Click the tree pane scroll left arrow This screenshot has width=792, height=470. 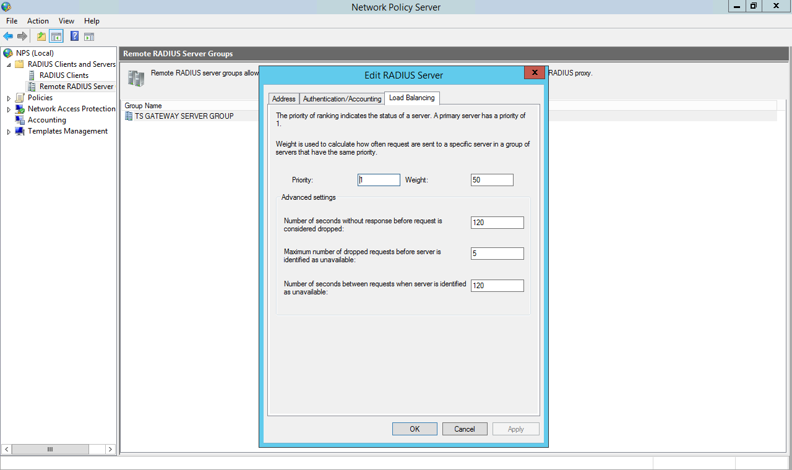(7, 450)
